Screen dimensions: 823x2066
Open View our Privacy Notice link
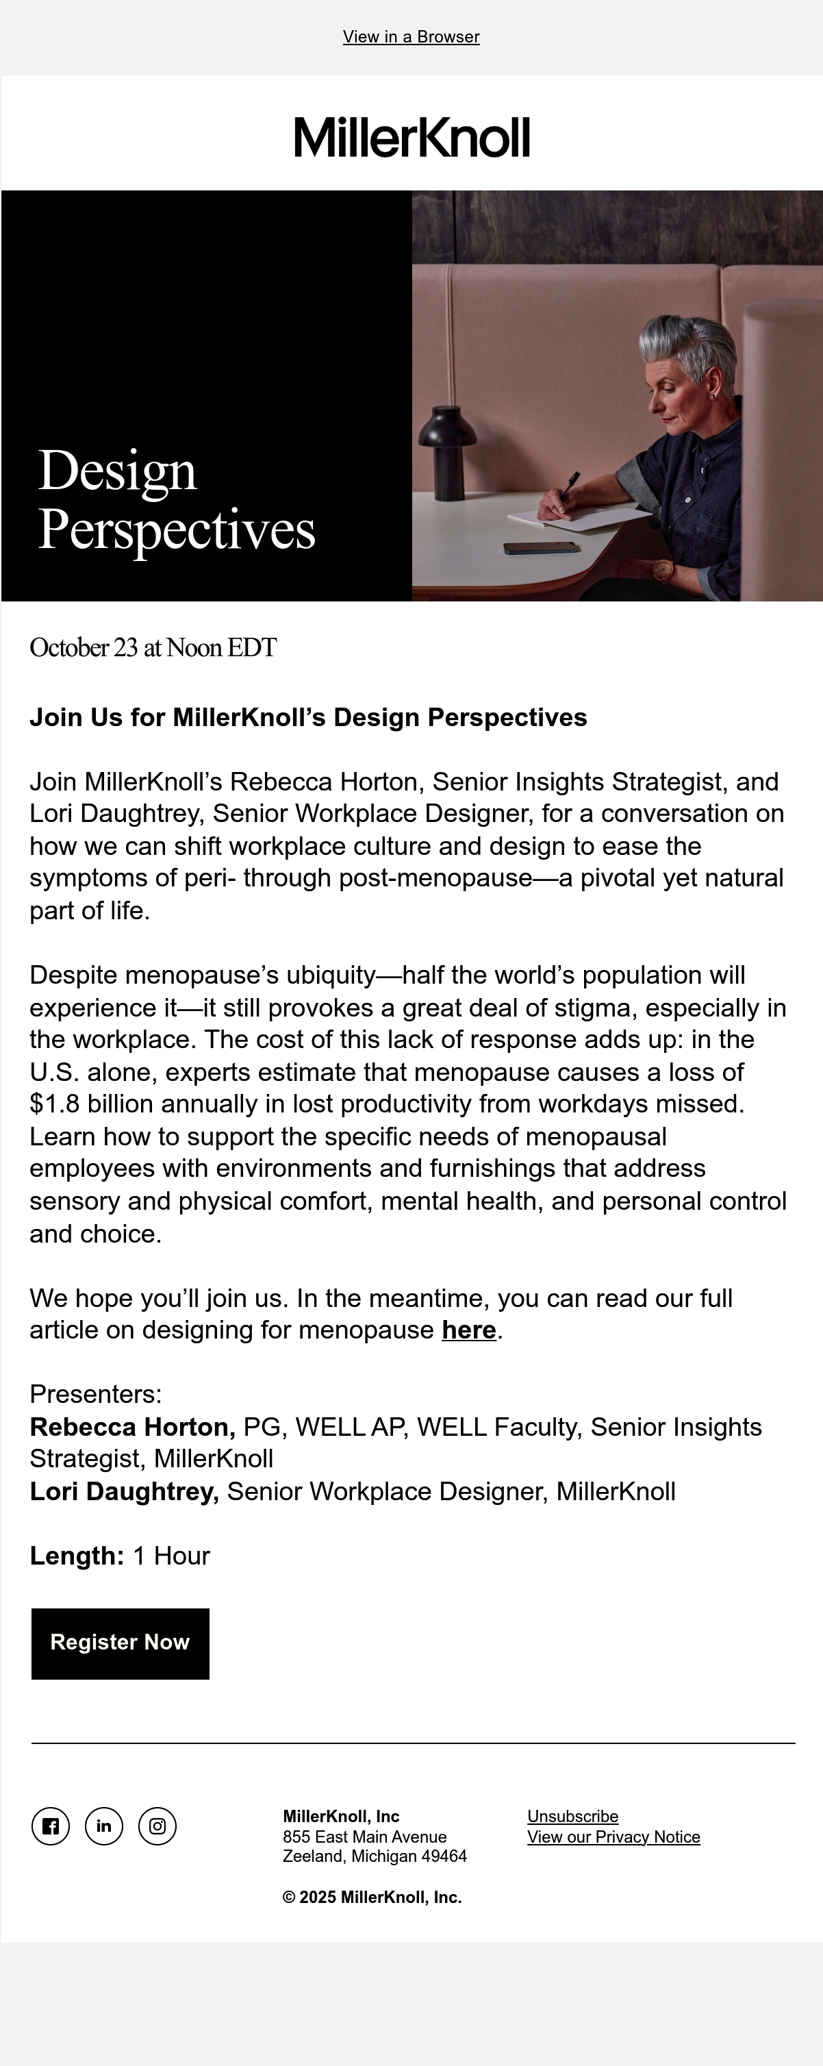coord(614,1837)
